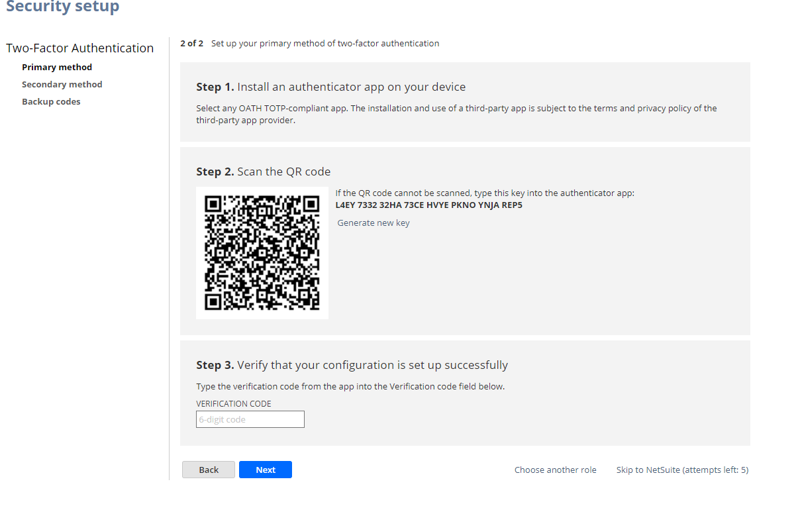
Task: Open the Choose another role link
Action: point(555,470)
